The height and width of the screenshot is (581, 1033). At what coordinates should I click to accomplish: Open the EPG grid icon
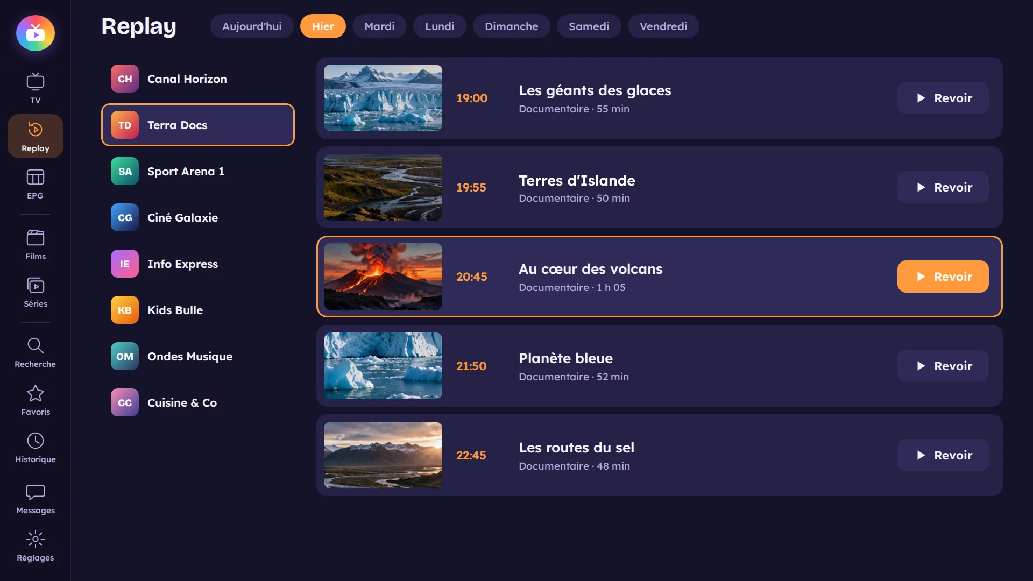(x=36, y=177)
